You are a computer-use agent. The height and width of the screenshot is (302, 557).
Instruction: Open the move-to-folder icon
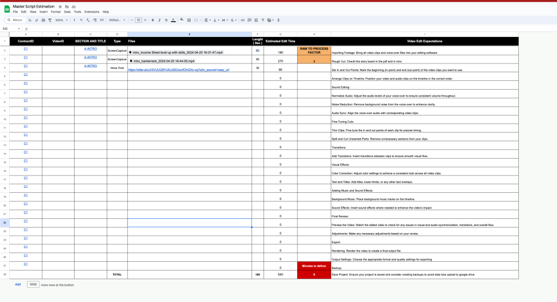pos(67,7)
